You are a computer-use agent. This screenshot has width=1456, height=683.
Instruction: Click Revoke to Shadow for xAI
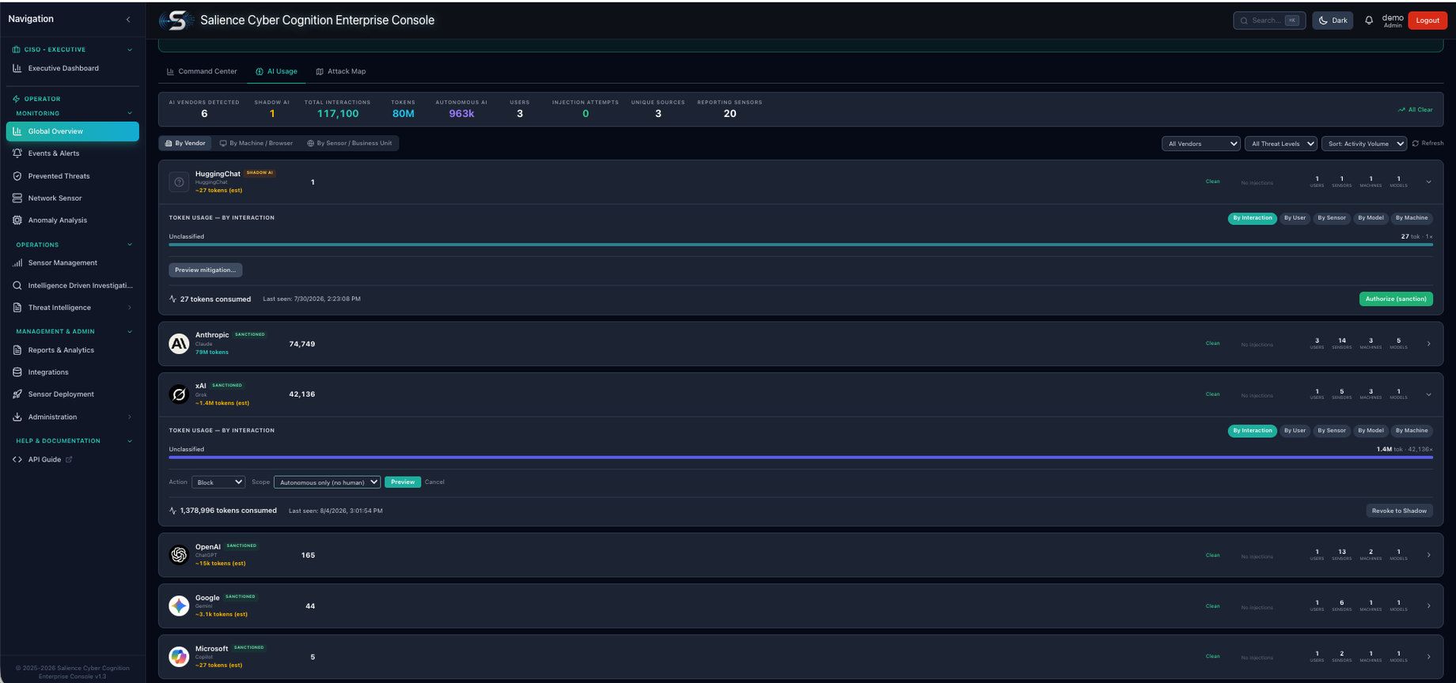tap(1399, 511)
